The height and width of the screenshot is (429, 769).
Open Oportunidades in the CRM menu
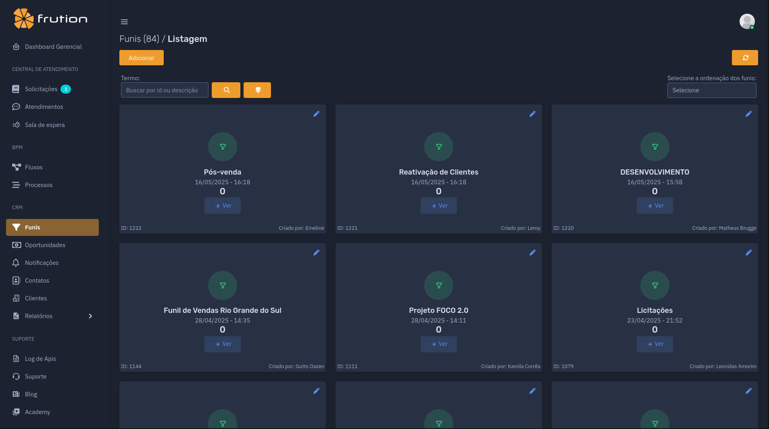coord(45,245)
